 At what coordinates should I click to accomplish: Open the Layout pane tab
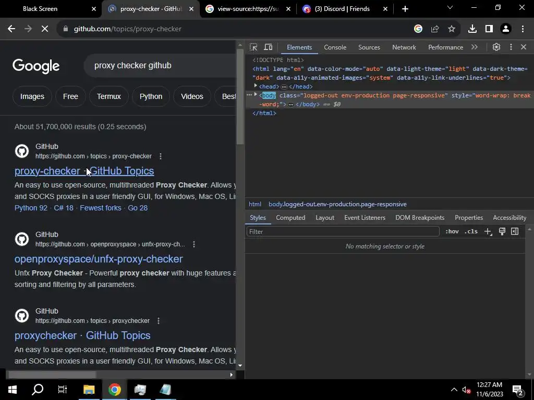(x=324, y=218)
